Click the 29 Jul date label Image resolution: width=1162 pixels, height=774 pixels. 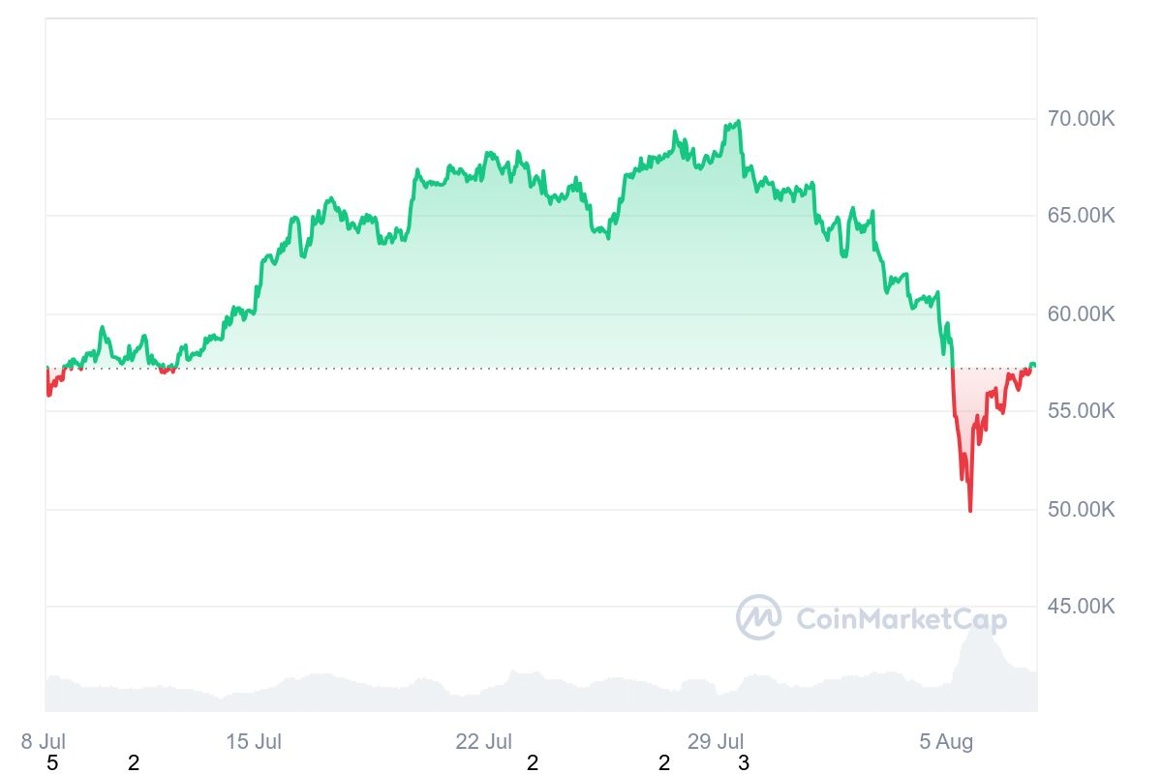tap(716, 742)
